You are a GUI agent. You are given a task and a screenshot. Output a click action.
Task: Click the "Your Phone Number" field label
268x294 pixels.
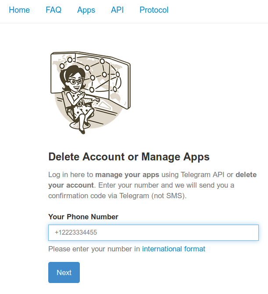pyautogui.click(x=83, y=217)
